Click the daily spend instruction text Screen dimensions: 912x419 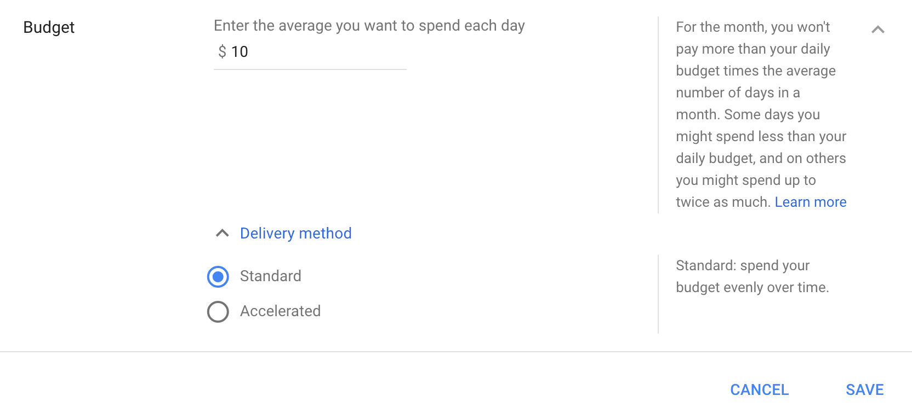[x=369, y=25]
